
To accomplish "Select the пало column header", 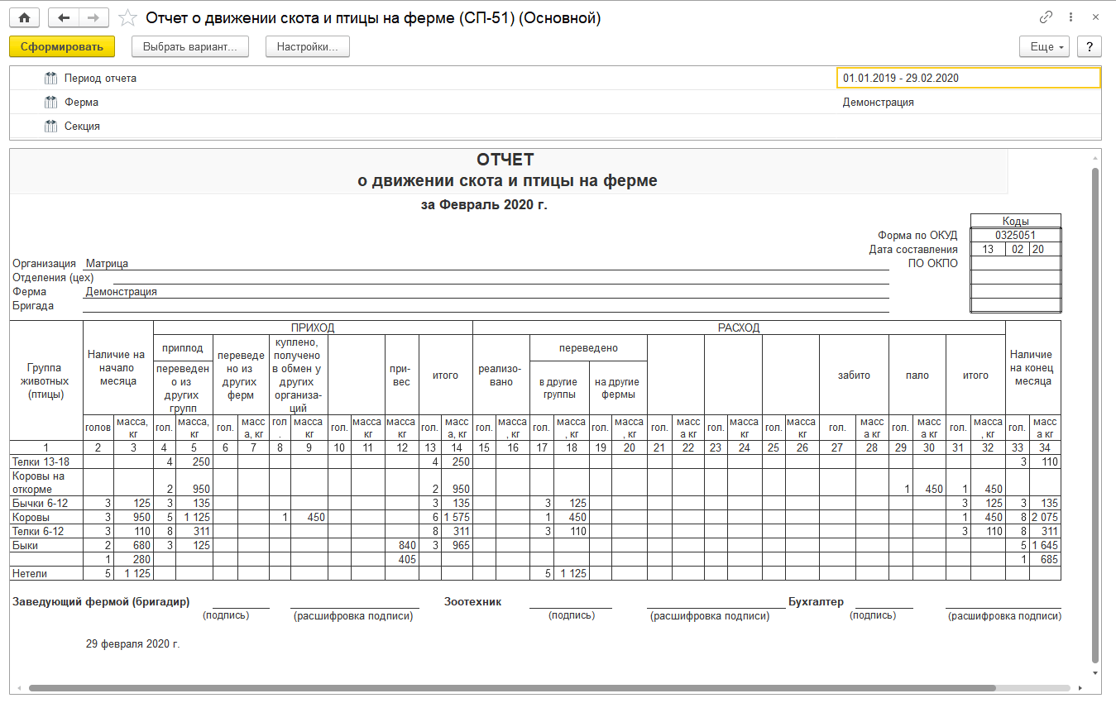I will pos(917,375).
